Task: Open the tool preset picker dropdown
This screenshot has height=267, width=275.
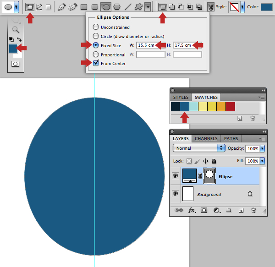Action: click(16, 7)
